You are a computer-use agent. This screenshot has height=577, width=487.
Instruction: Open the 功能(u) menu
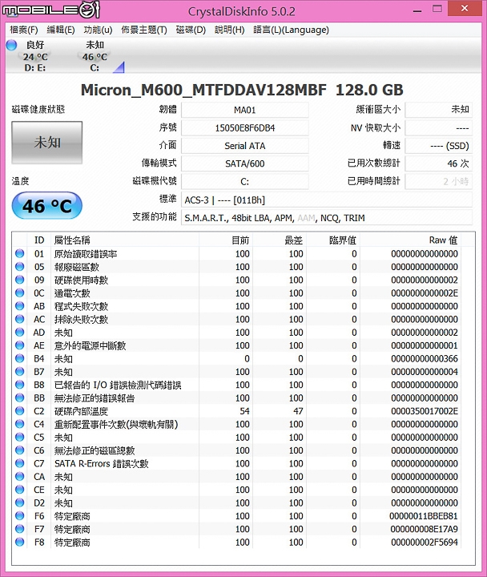98,30
